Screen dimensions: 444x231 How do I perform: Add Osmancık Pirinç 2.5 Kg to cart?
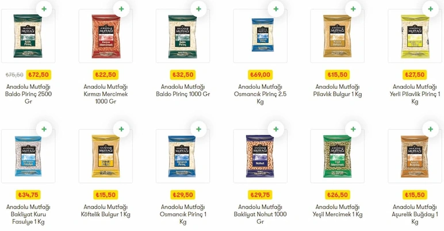(276, 9)
